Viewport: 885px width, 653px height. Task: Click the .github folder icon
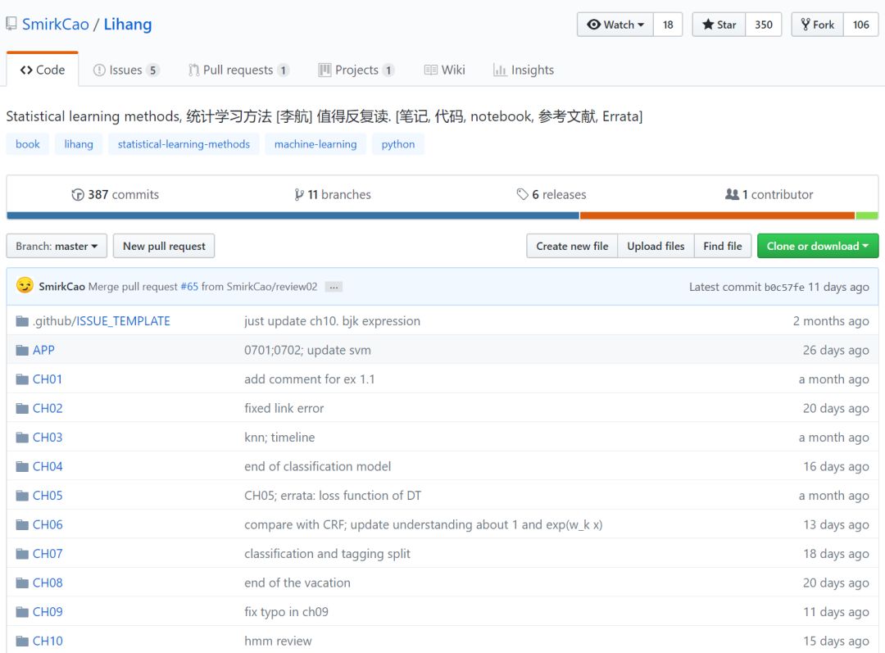pyautogui.click(x=22, y=321)
